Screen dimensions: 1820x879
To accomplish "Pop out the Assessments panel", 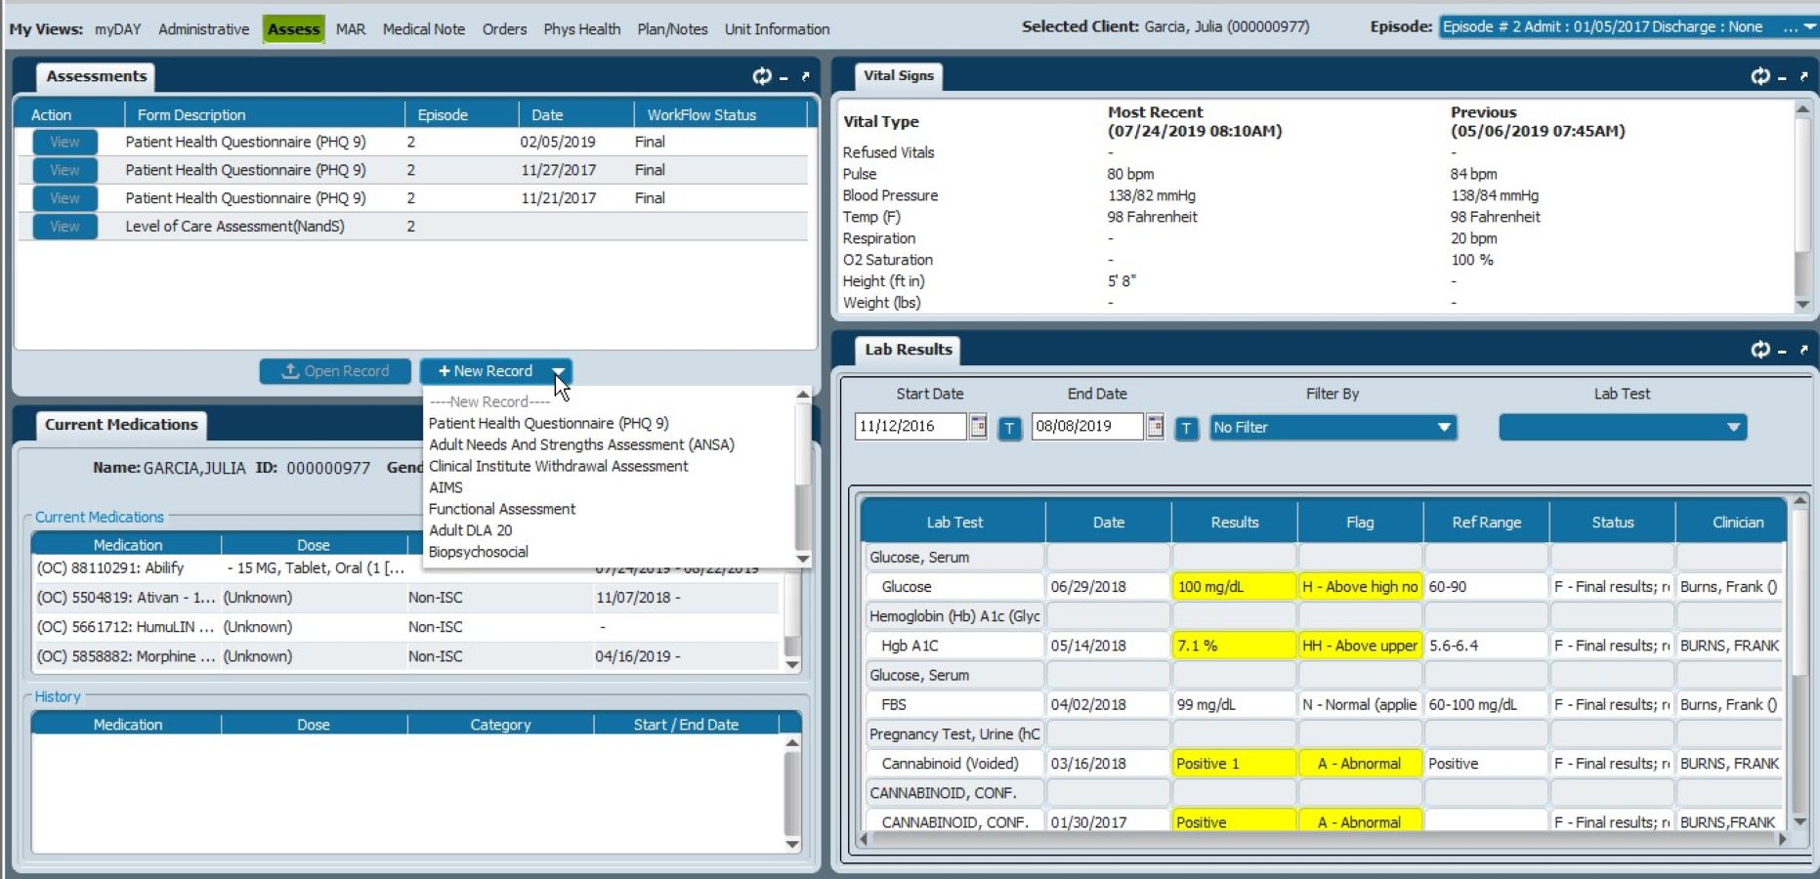I will click(804, 76).
